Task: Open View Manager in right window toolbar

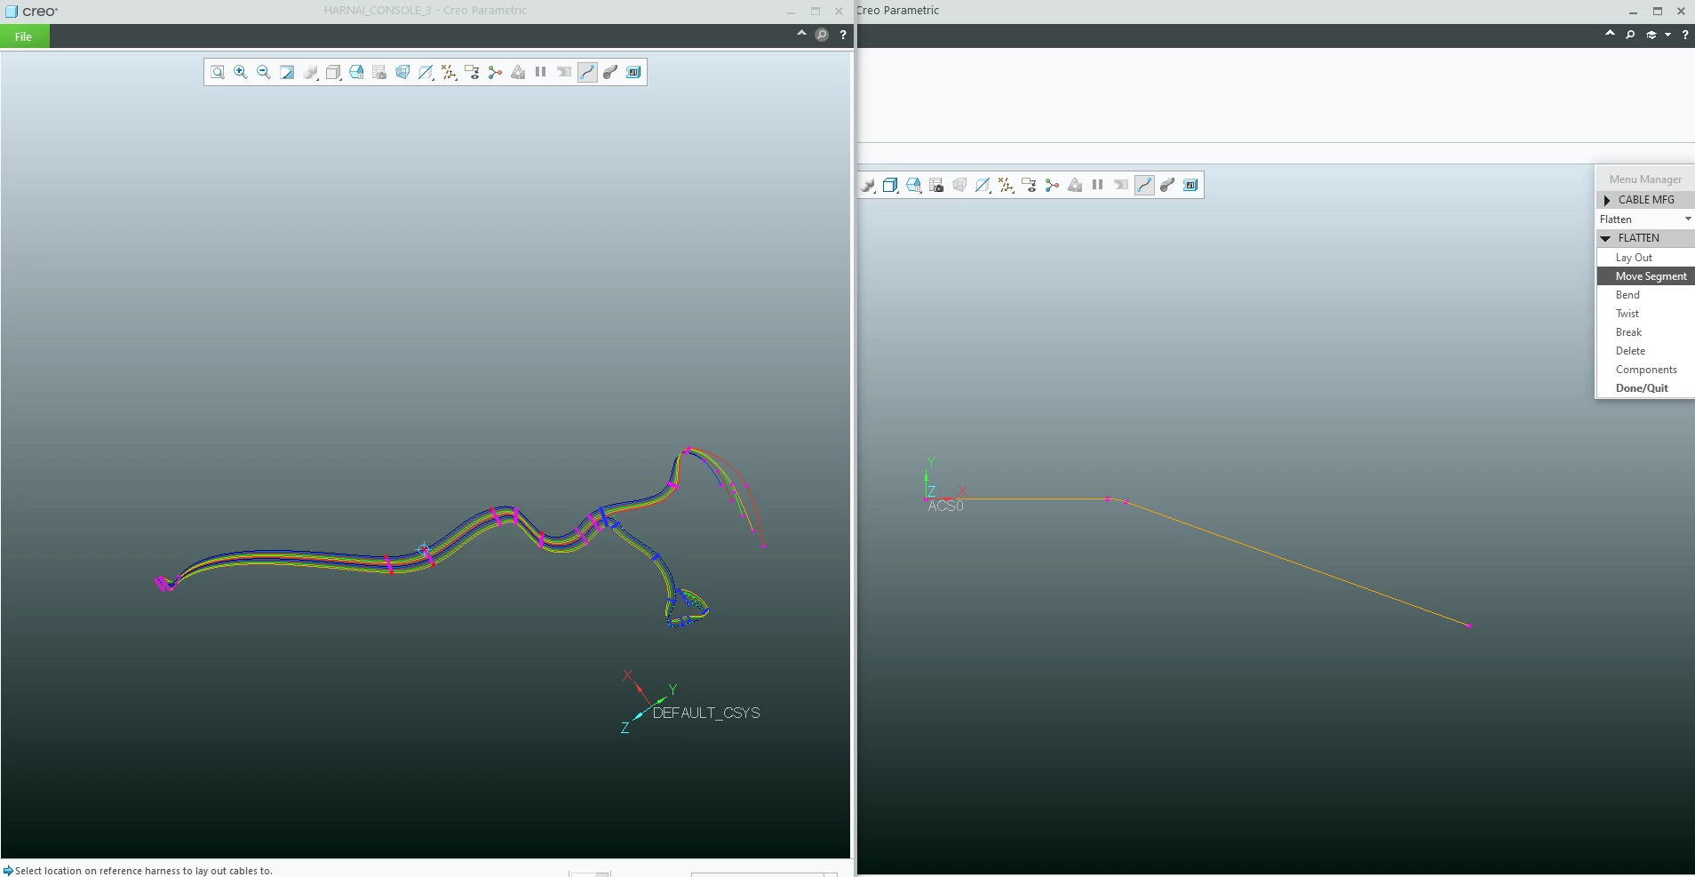Action: click(936, 185)
